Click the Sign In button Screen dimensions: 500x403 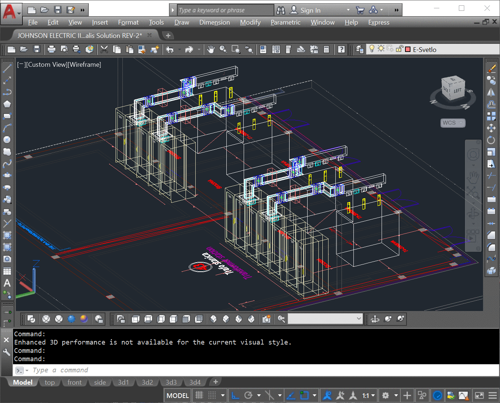[310, 10]
